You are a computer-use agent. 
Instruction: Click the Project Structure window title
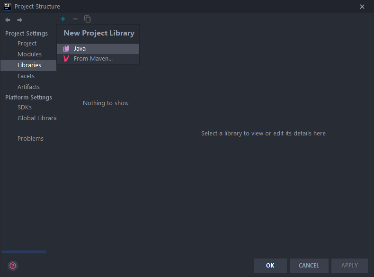pos(37,7)
